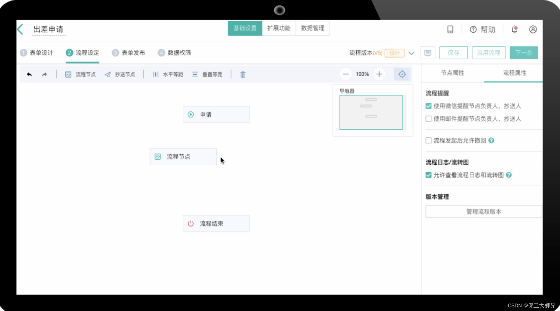Expand the 流程版本 dropdown chevron

coord(411,53)
